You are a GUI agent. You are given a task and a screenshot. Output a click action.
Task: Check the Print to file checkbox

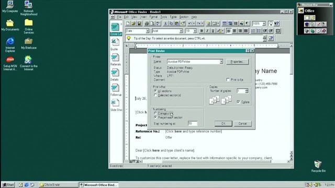pyautogui.click(x=228, y=80)
